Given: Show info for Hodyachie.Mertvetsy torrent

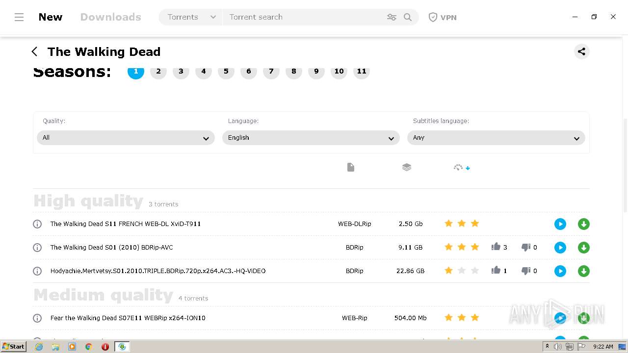Looking at the screenshot, I should (x=37, y=271).
